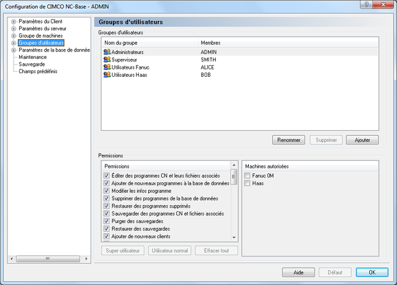Select Groupe de machines in the tree

(41, 36)
